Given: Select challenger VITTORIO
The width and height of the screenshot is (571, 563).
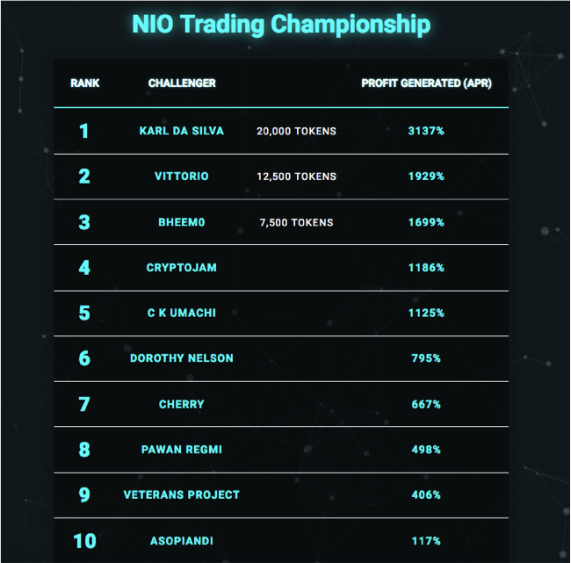Looking at the screenshot, I should click(x=182, y=177).
